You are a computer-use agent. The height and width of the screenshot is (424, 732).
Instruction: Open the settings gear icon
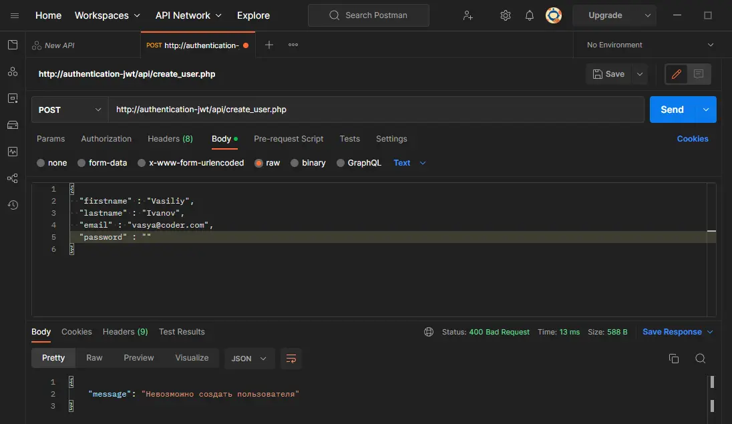pyautogui.click(x=506, y=15)
